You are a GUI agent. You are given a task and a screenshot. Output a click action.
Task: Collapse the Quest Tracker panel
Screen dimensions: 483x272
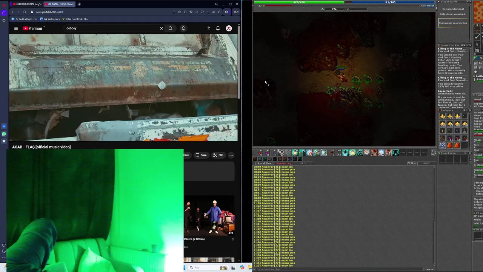point(468,45)
